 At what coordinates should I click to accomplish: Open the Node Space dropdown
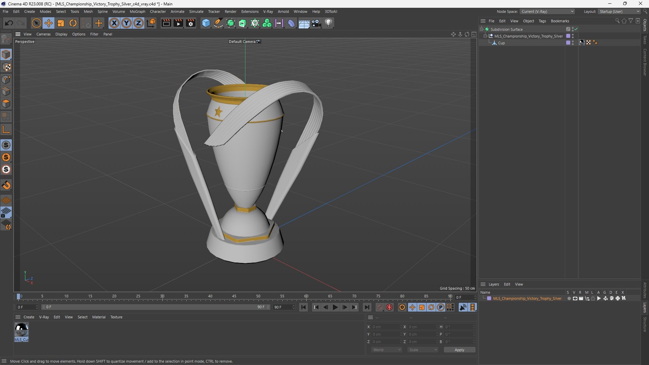click(547, 11)
